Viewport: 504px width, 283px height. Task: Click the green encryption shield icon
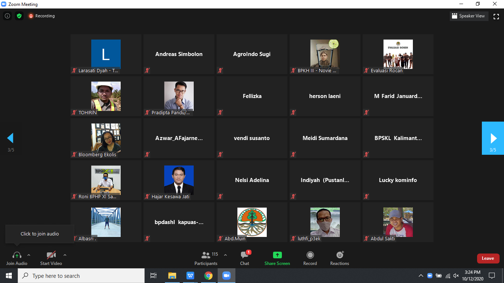(x=19, y=16)
